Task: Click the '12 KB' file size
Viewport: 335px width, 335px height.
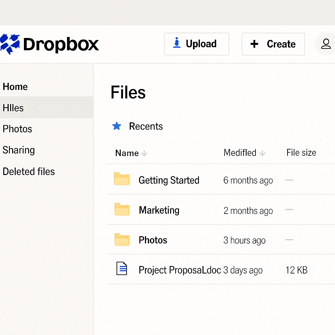Action: point(296,270)
